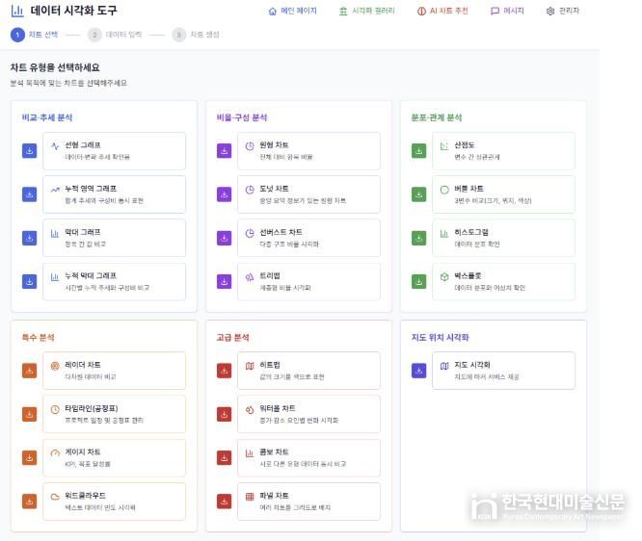
Task: Click the red download icon beside 히트맵
Action: [224, 371]
